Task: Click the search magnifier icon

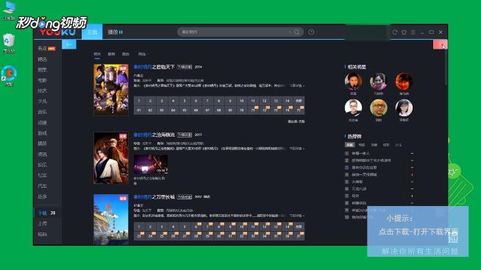Action: pyautogui.click(x=296, y=32)
